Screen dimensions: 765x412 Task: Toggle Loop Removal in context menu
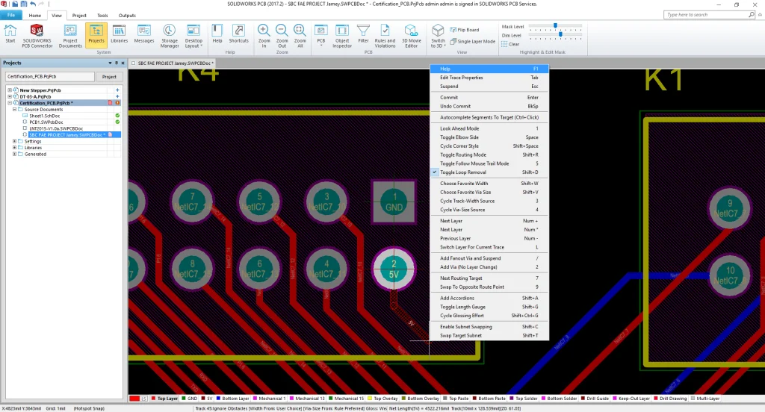point(463,172)
